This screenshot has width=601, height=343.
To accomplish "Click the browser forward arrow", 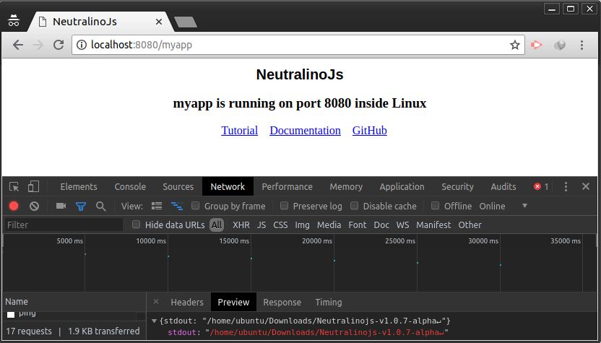I will tap(38, 45).
